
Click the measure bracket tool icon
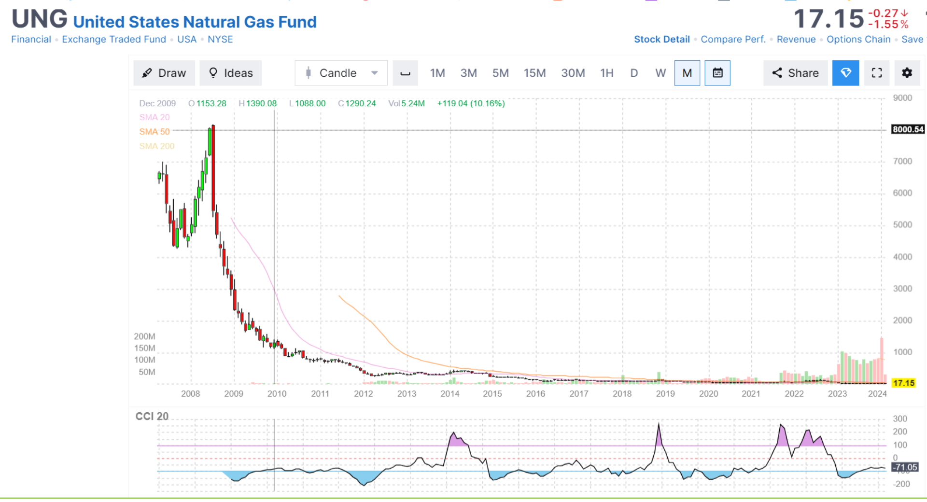(405, 73)
